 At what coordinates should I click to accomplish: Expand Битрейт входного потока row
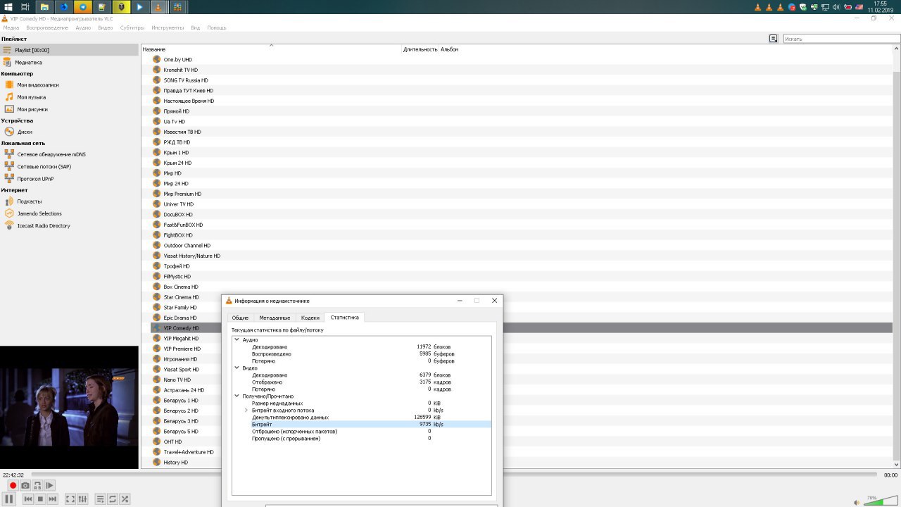pos(246,411)
